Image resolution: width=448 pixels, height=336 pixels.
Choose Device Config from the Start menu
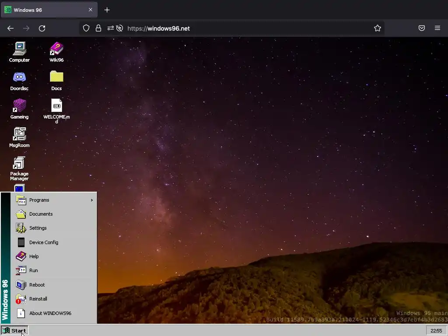pyautogui.click(x=54, y=242)
